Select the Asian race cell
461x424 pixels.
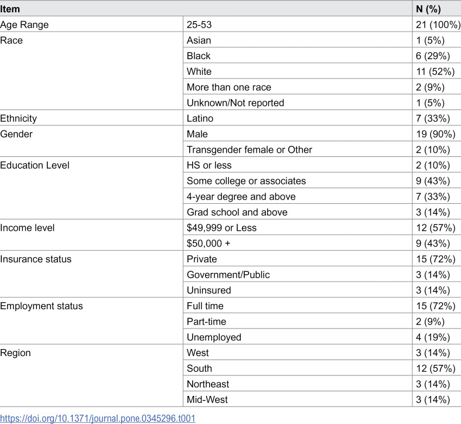click(x=199, y=40)
